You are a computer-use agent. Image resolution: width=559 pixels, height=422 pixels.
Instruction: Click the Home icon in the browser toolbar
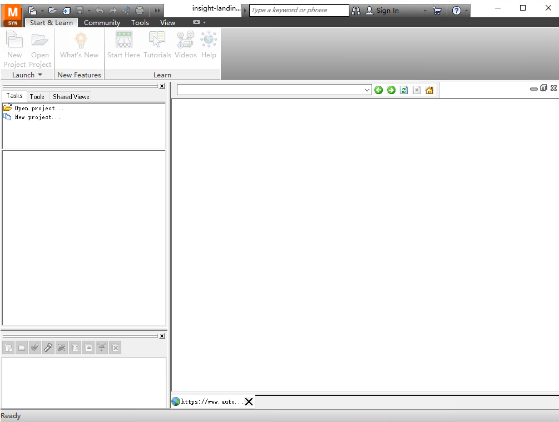(x=429, y=90)
